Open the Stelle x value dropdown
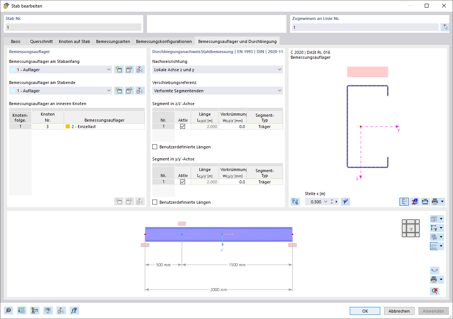Viewport: 453px width, 319px height. [x=326, y=202]
